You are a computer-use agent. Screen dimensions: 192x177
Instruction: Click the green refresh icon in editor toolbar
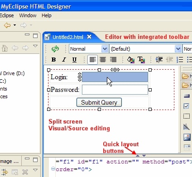click(55, 49)
